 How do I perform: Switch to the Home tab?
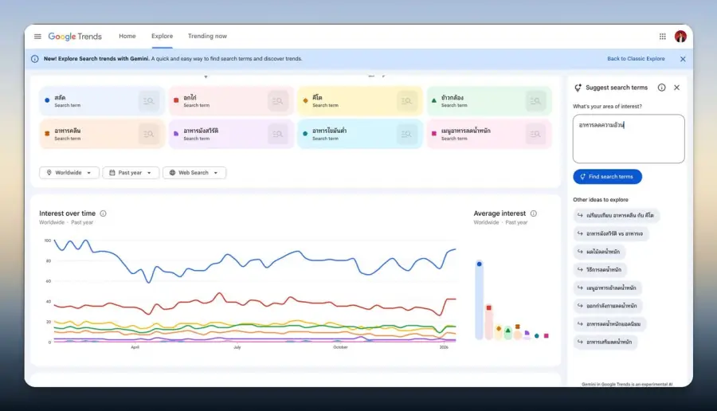click(127, 36)
